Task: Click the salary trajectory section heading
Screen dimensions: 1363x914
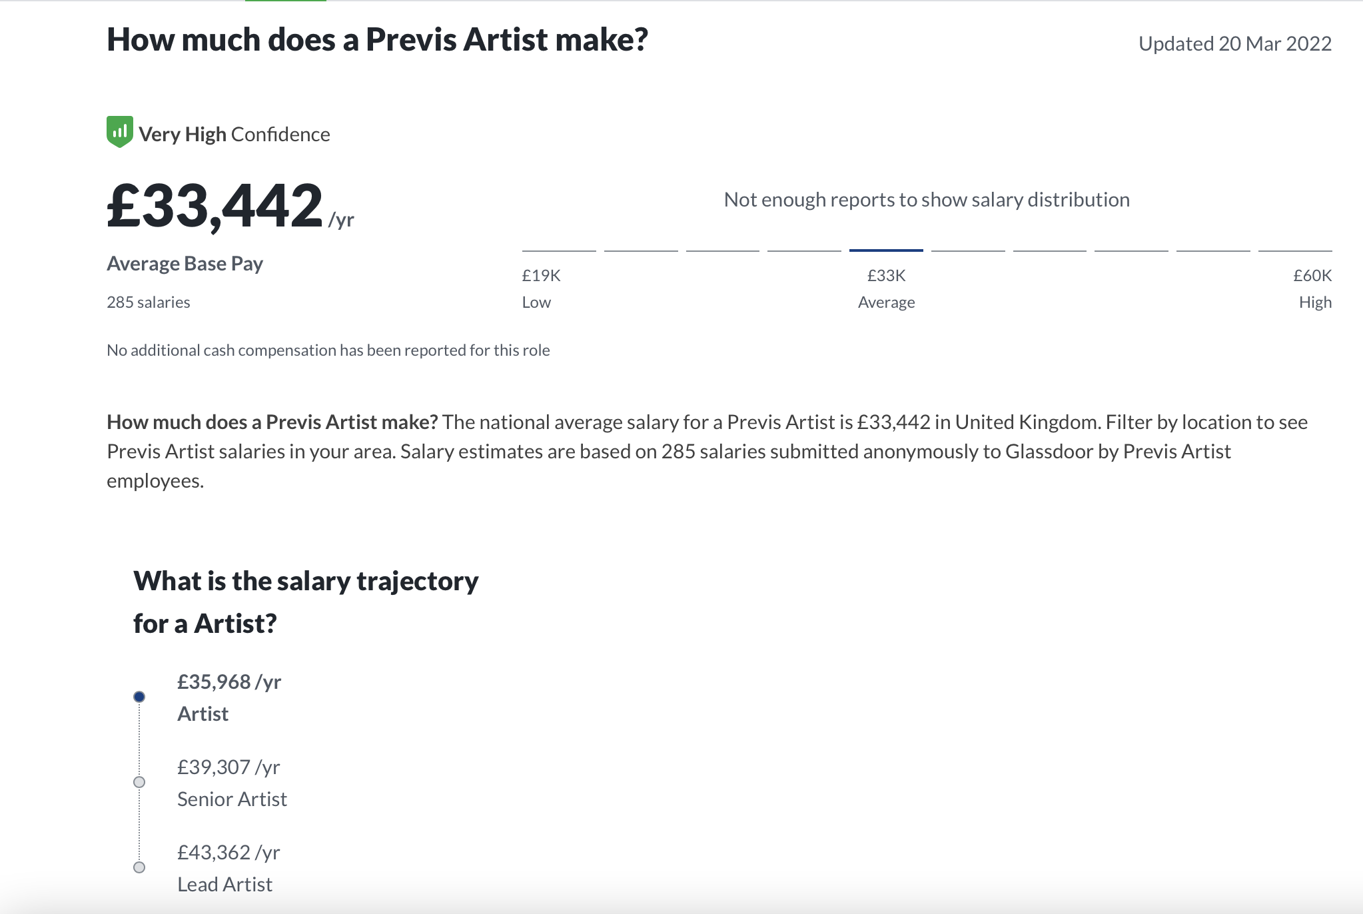Action: pyautogui.click(x=306, y=602)
